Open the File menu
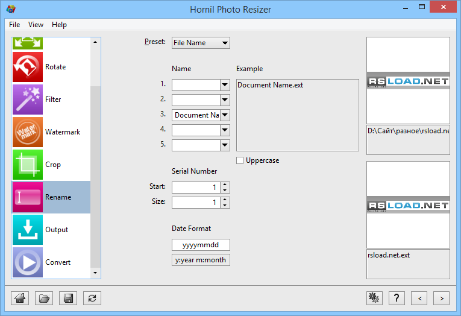 pos(14,25)
